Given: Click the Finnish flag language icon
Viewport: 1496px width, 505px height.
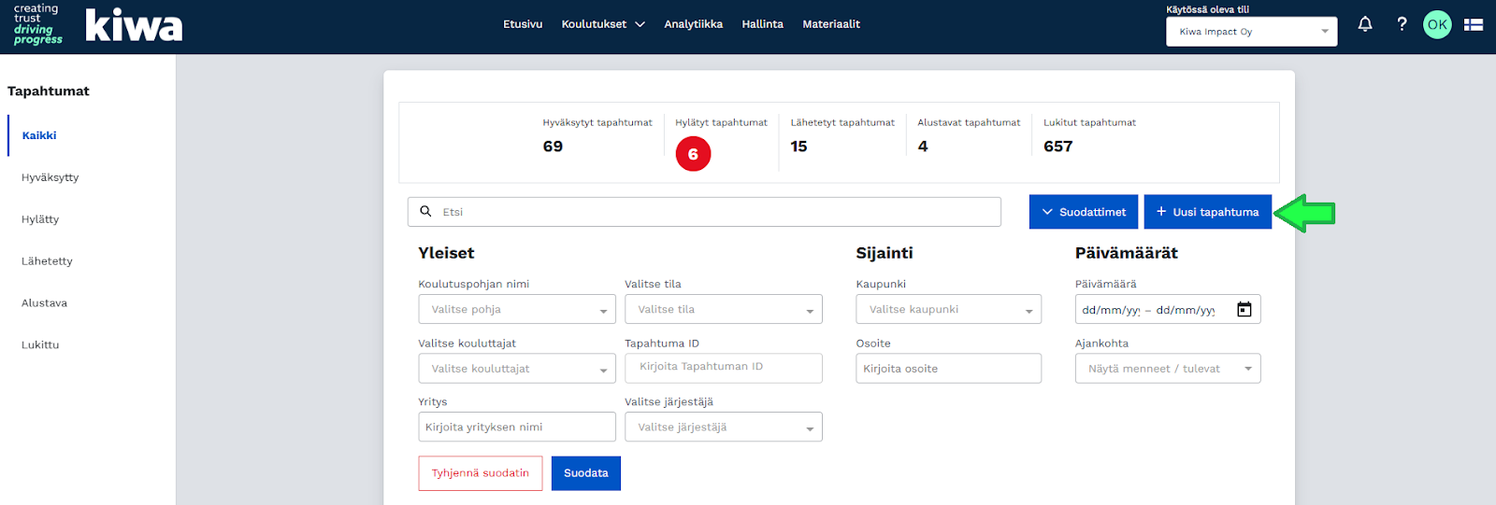Looking at the screenshot, I should [x=1474, y=25].
